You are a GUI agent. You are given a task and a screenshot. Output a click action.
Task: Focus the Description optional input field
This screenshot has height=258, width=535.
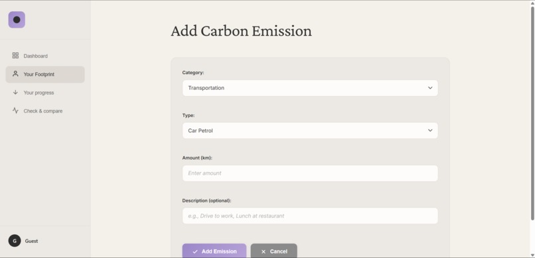pyautogui.click(x=310, y=216)
